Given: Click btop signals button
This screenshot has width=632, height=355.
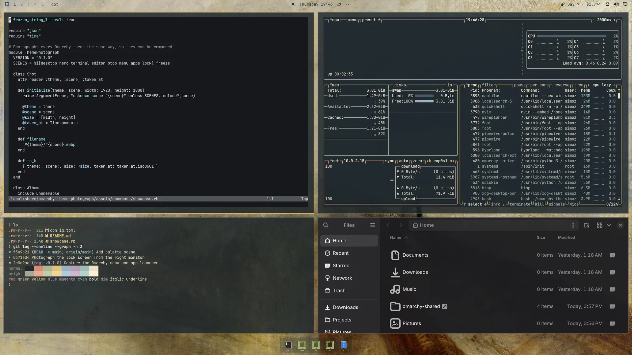Looking at the screenshot, I should click(x=557, y=204).
